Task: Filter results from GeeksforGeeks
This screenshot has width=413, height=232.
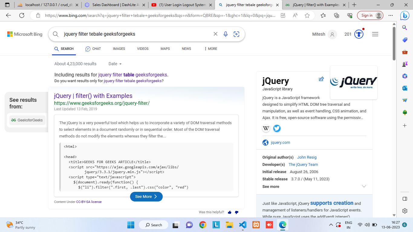Action: pyautogui.click(x=27, y=120)
